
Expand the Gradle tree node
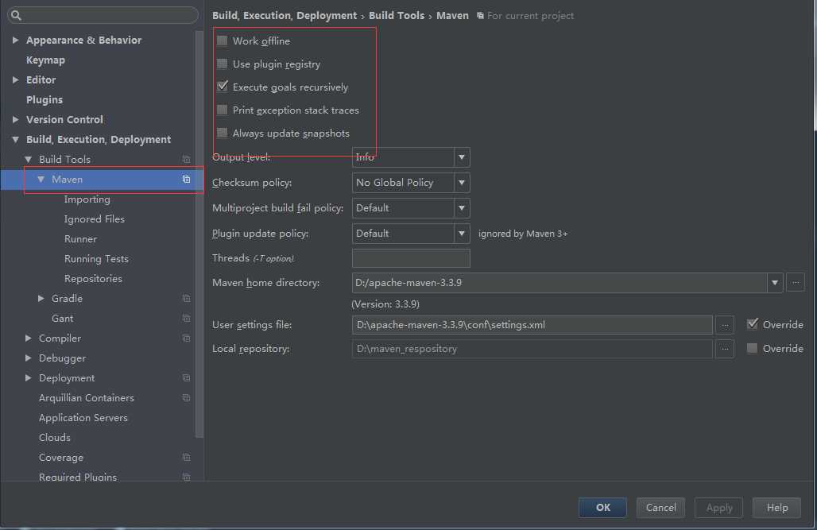coord(41,299)
